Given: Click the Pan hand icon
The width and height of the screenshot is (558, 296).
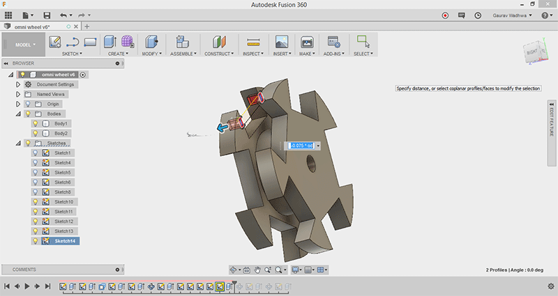Looking at the screenshot, I should (x=257, y=270).
